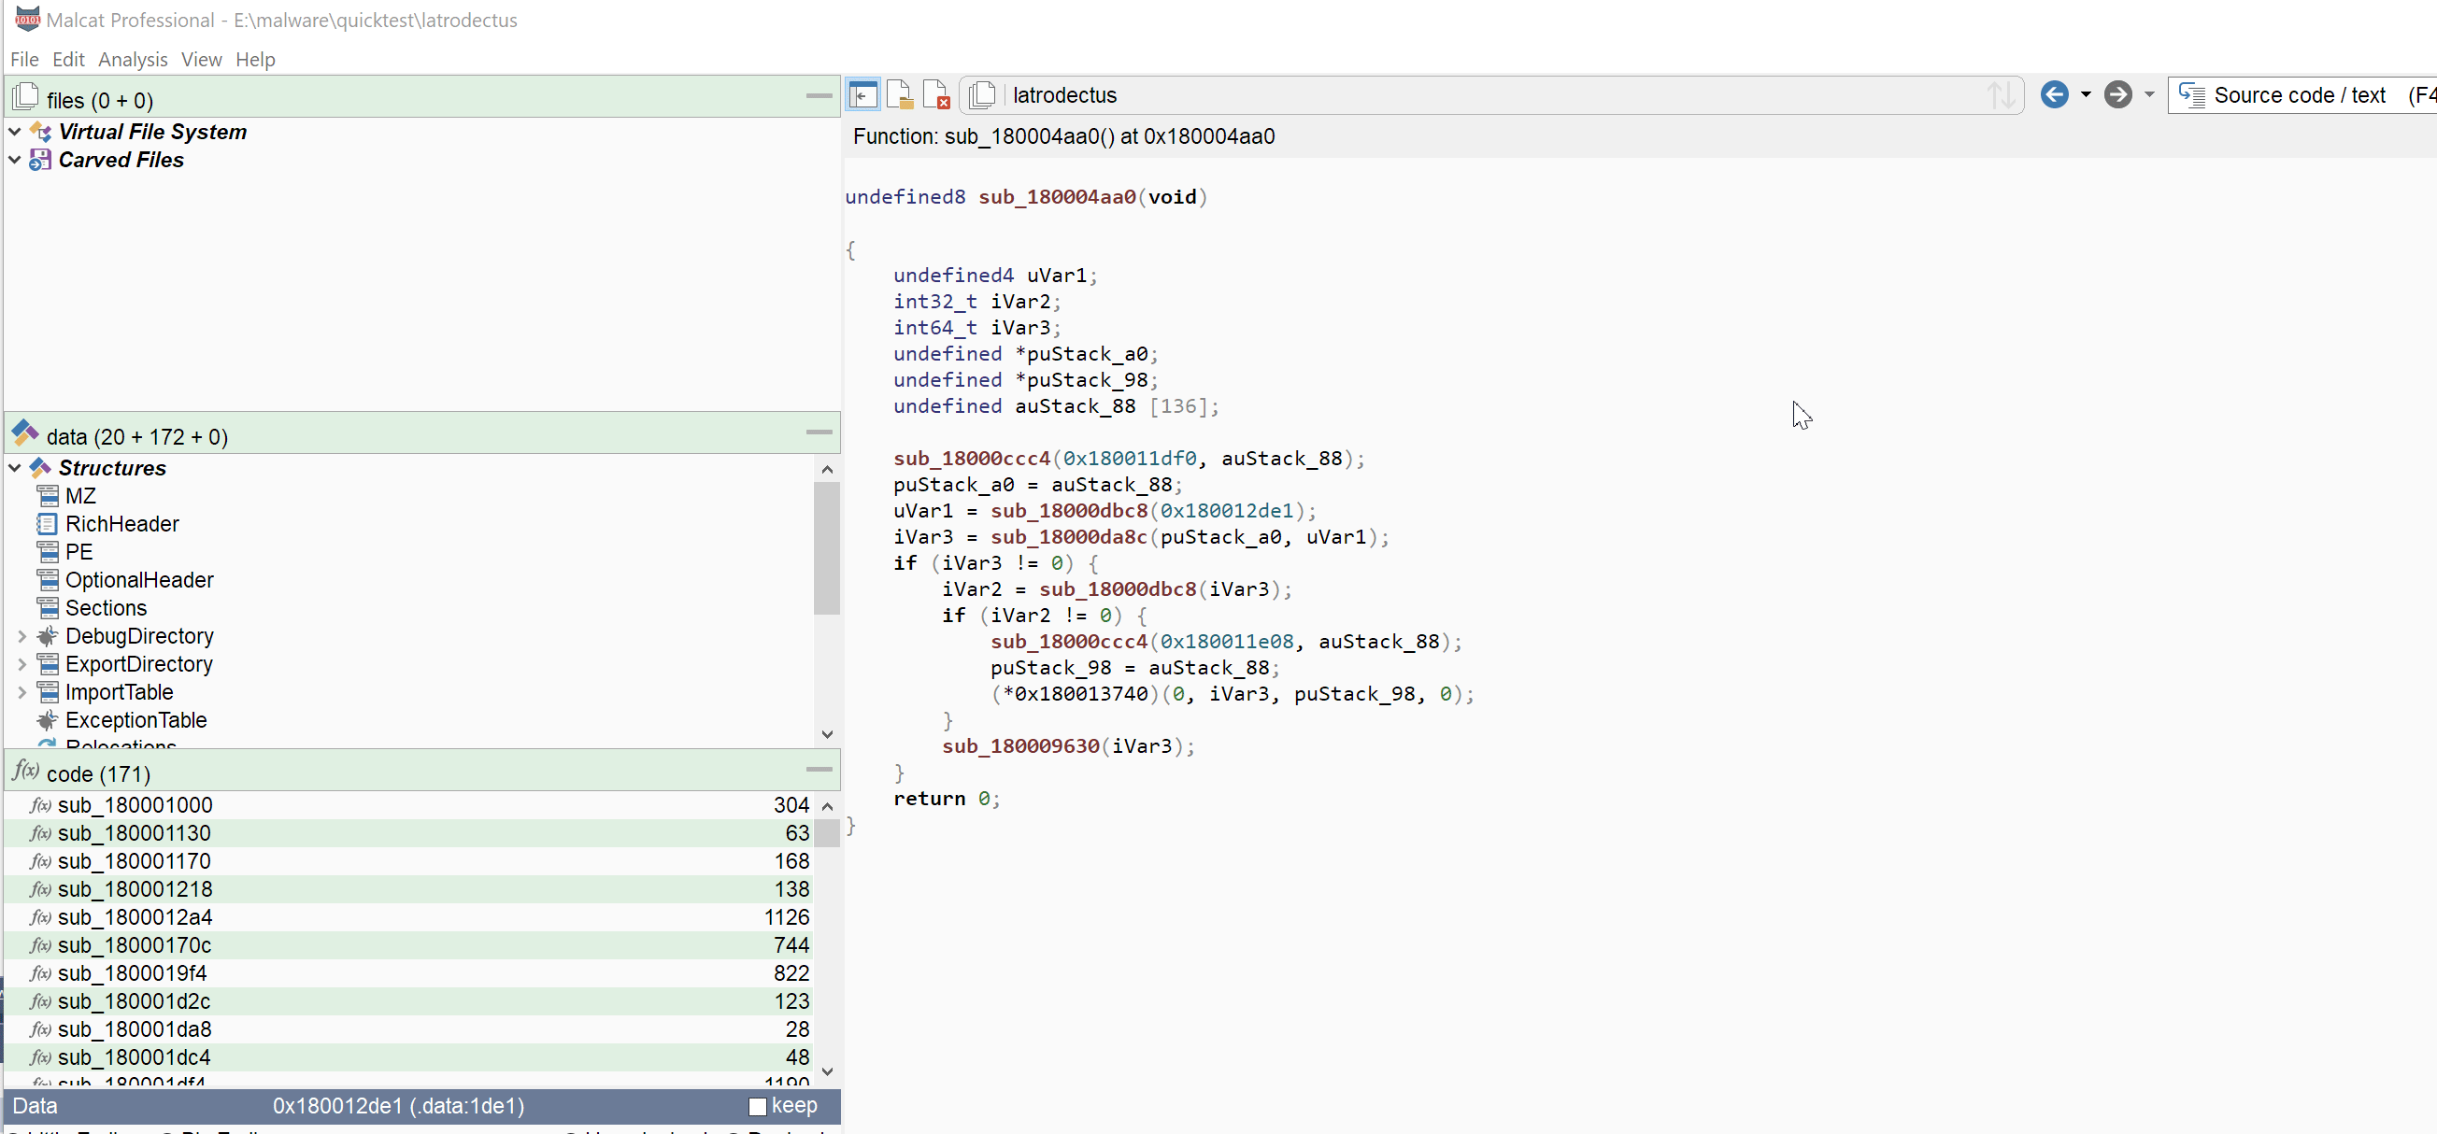The height and width of the screenshot is (1134, 2437).
Task: Click sub_18000da8c call in decompiled code
Action: [1068, 537]
